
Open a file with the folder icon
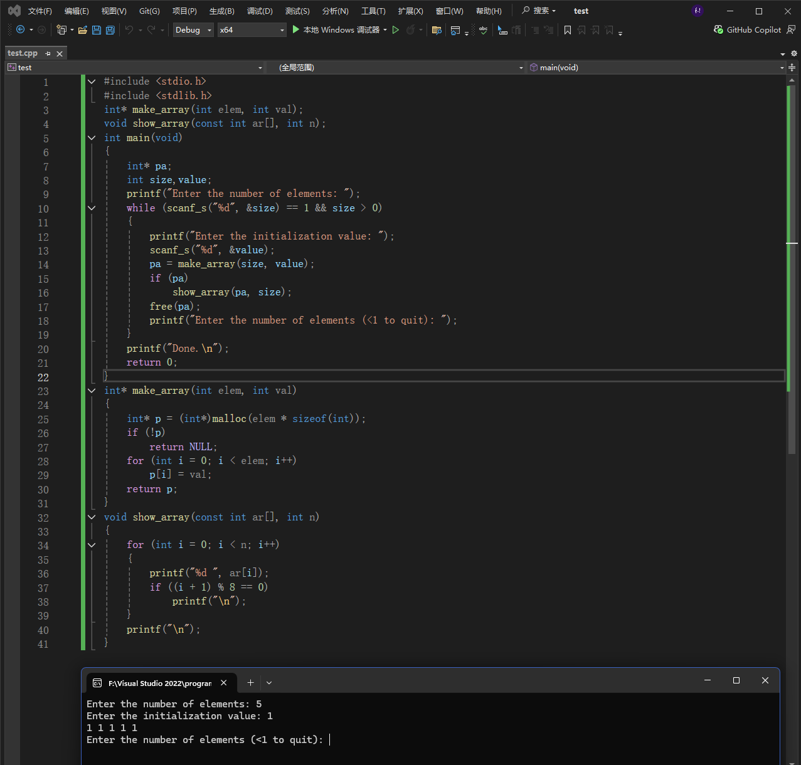[82, 29]
